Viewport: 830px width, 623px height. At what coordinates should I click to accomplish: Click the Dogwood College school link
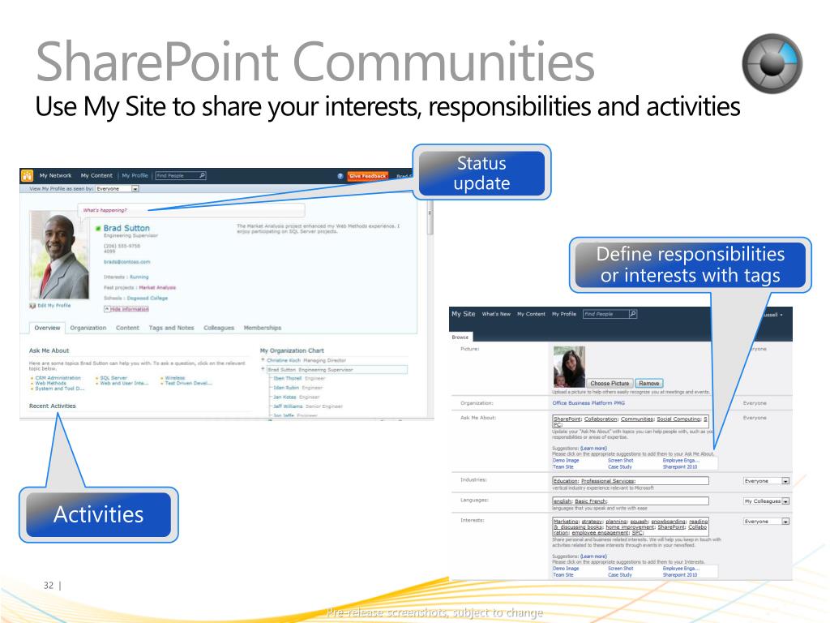[148, 299]
